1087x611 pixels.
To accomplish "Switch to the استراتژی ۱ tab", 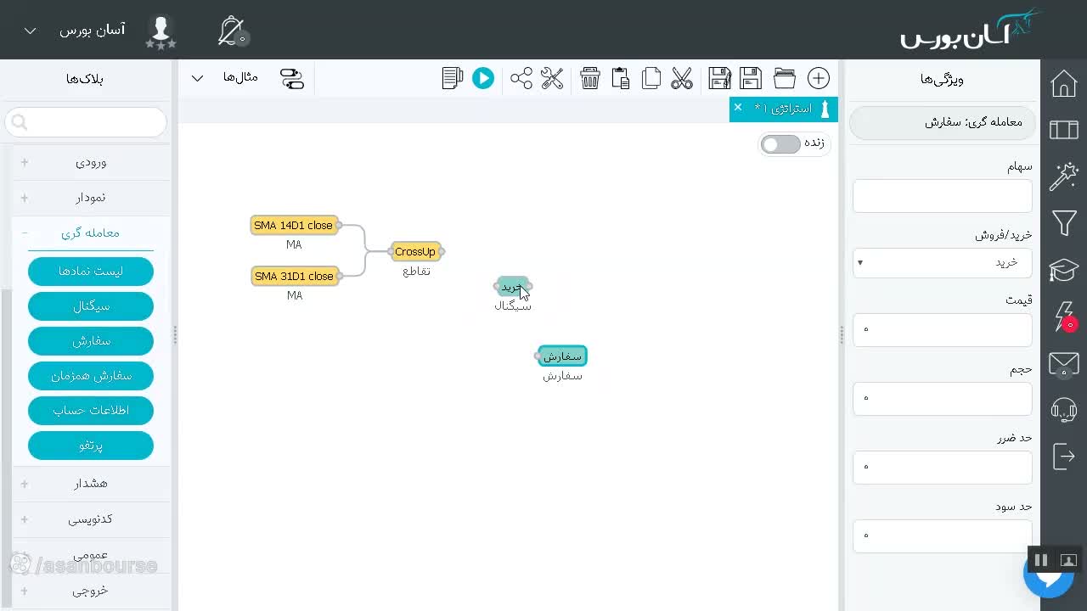I will (783, 109).
